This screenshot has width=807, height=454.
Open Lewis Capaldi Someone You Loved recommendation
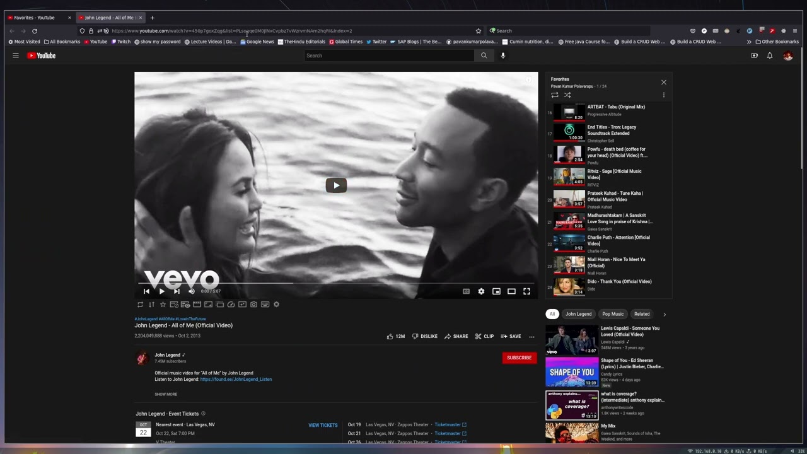pos(605,339)
